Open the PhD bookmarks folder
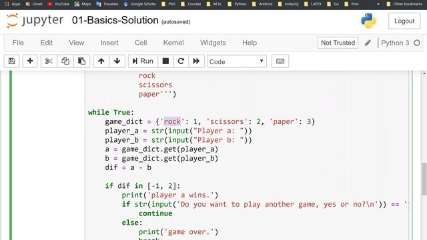The image size is (427, 240). tap(169, 4)
